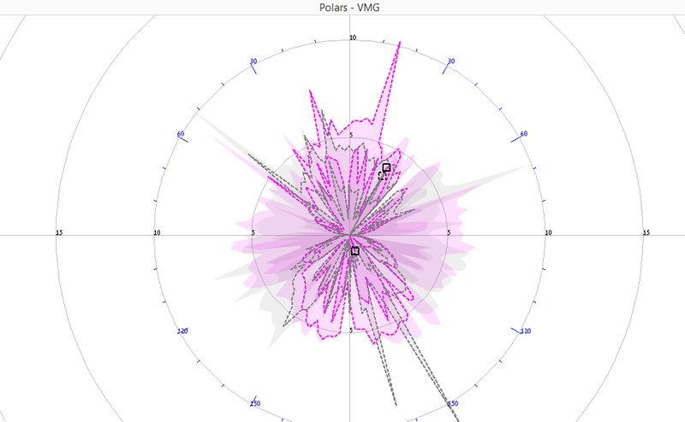Click the 15 label on left axis
Image resolution: width=685 pixels, height=422 pixels.
[59, 233]
